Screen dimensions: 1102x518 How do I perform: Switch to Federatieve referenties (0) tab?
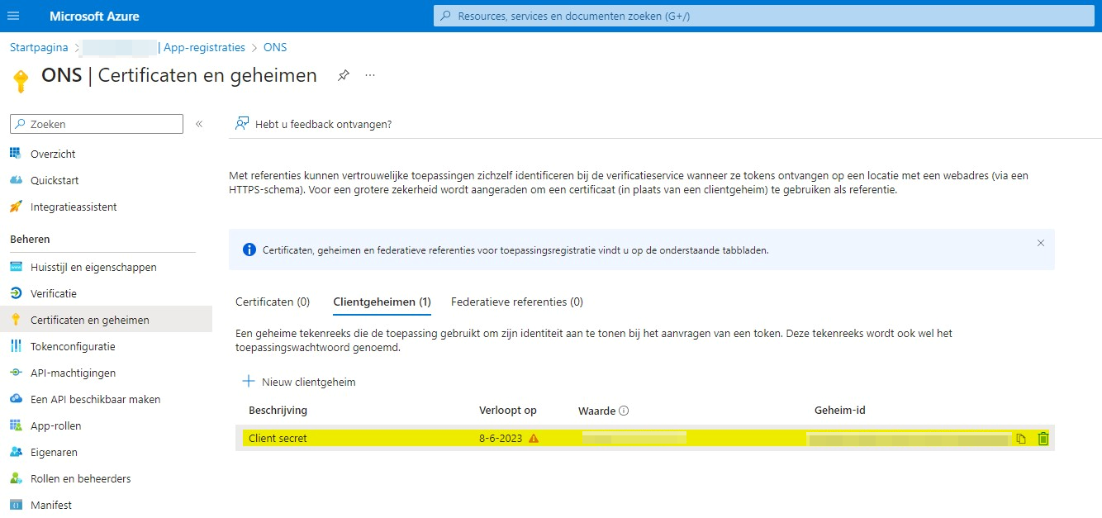[x=517, y=302]
